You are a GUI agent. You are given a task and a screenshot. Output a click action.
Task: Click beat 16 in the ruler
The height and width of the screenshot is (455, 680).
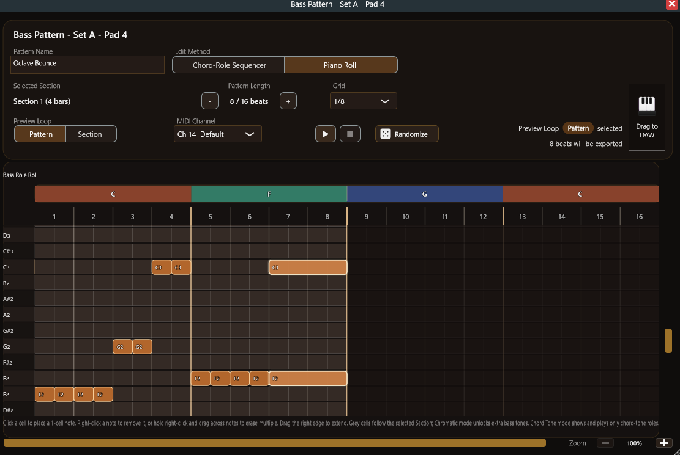click(x=639, y=216)
